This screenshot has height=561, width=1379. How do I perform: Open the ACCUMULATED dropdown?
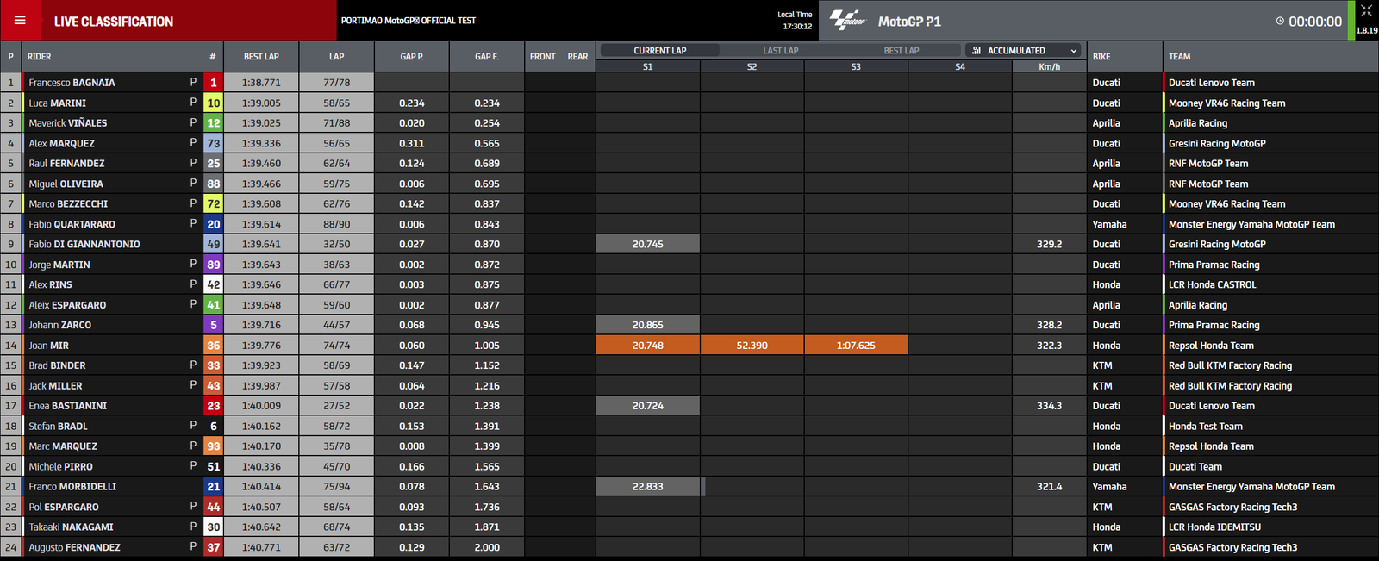pos(1024,51)
